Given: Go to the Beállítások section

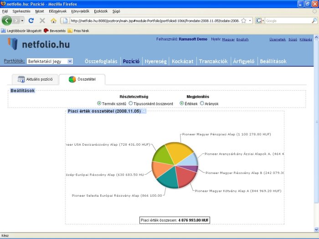Looking at the screenshot, I should tap(273, 61).
